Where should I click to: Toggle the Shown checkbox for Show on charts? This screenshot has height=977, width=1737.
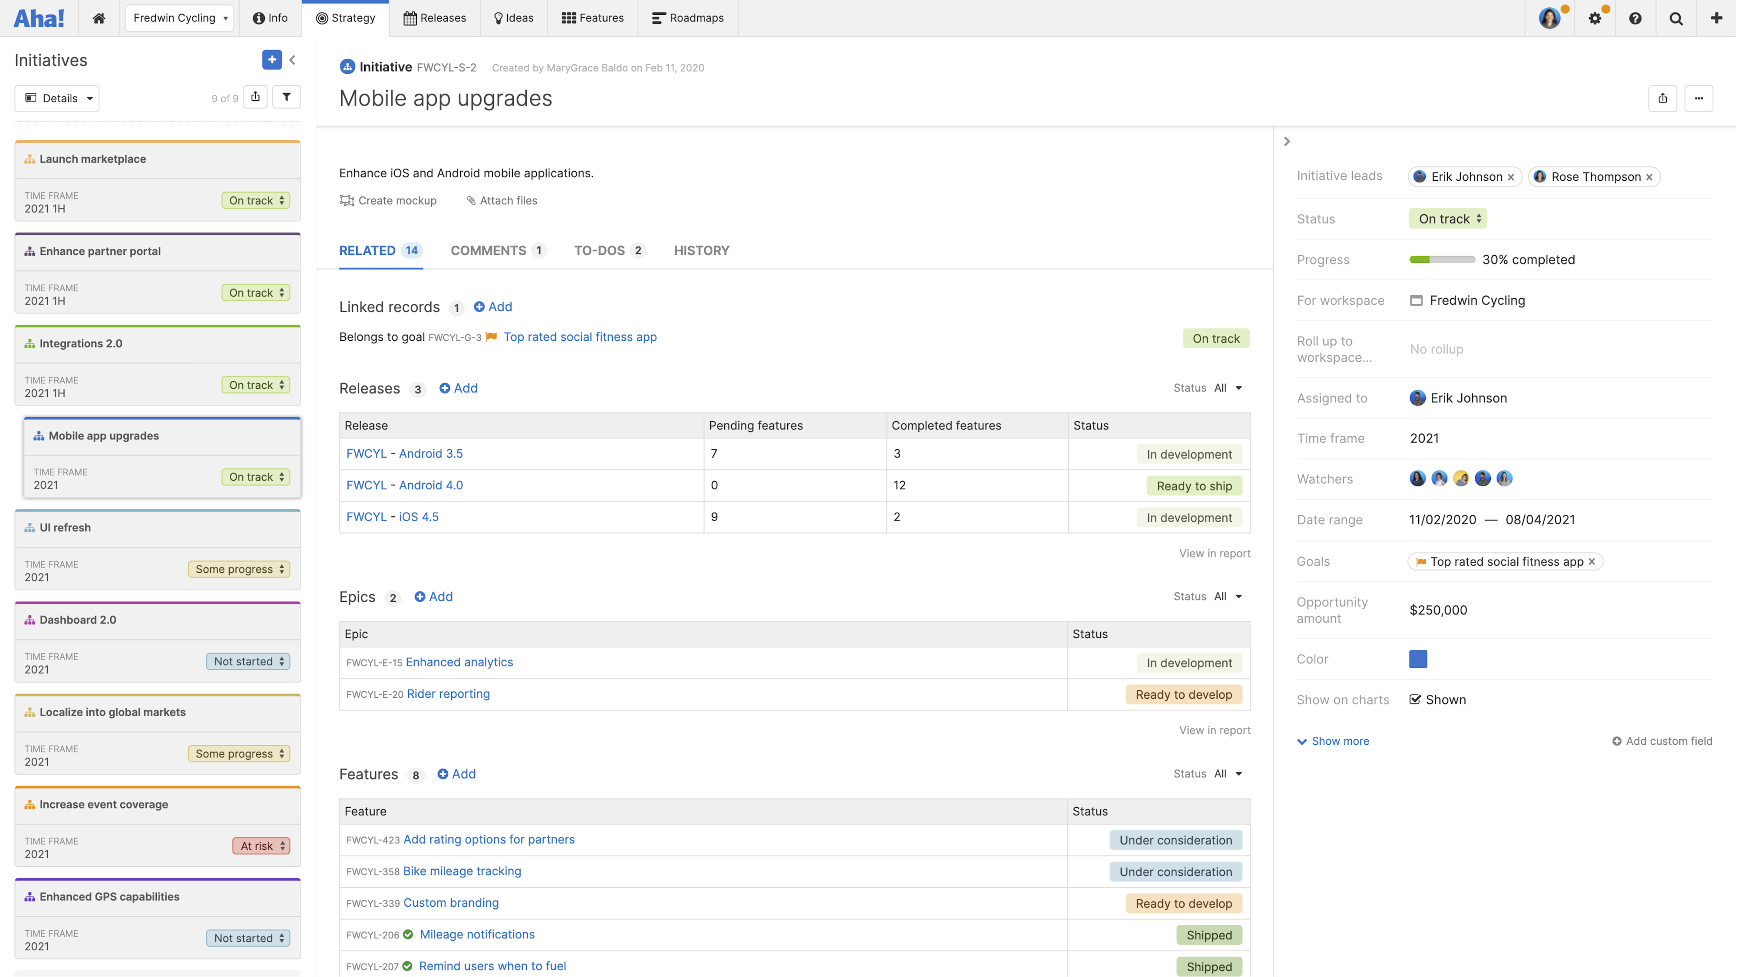point(1415,699)
